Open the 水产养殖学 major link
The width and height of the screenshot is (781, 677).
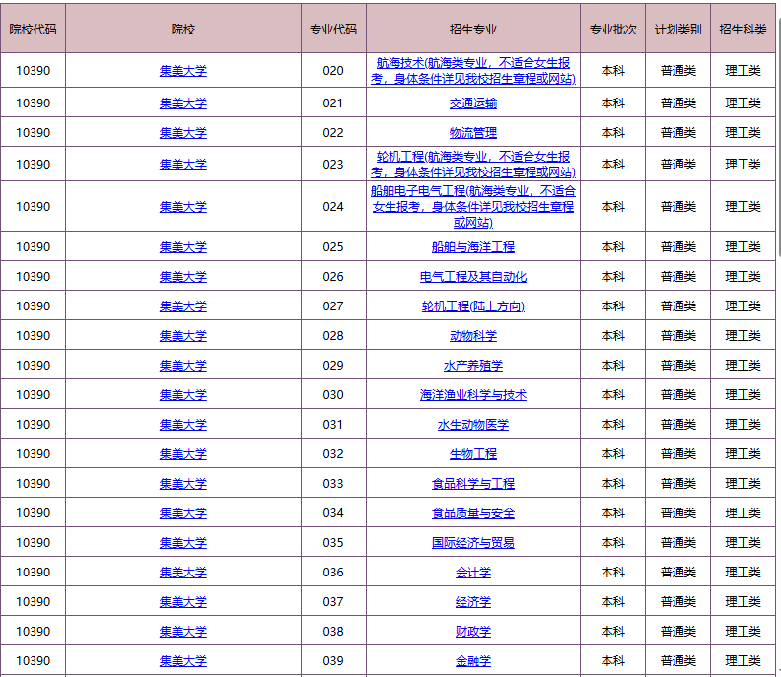coord(473,365)
